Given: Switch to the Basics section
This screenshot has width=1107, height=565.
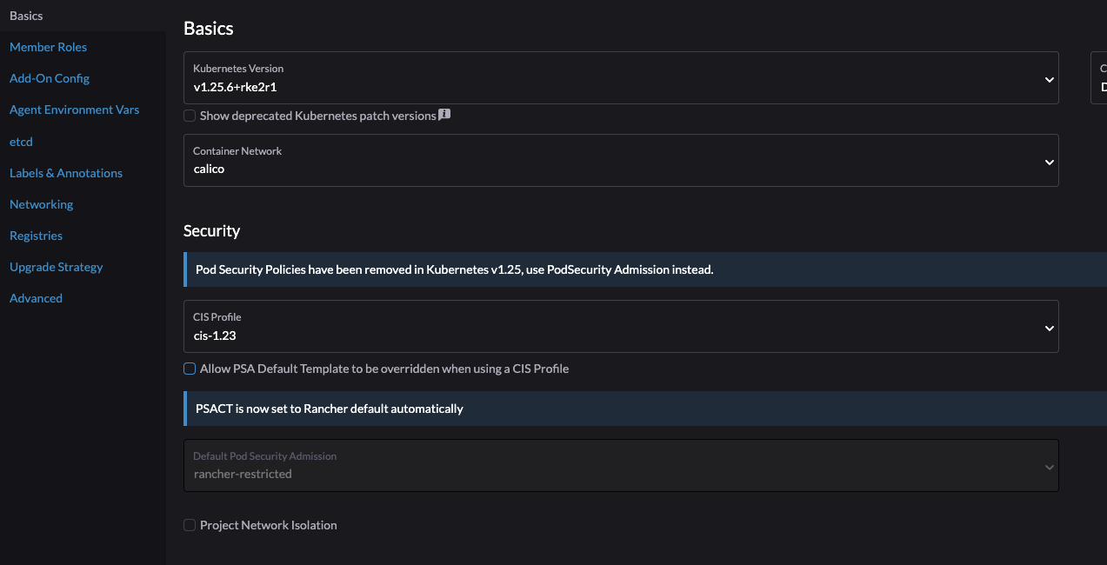Looking at the screenshot, I should point(27,15).
